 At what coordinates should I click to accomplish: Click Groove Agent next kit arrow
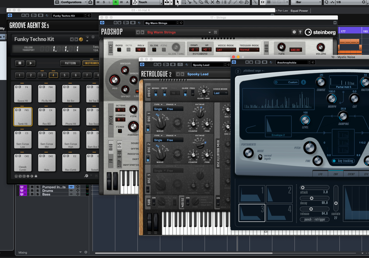pos(76,39)
